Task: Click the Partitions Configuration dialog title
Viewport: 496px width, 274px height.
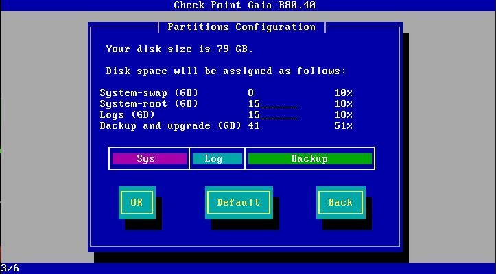Action: pos(241,27)
